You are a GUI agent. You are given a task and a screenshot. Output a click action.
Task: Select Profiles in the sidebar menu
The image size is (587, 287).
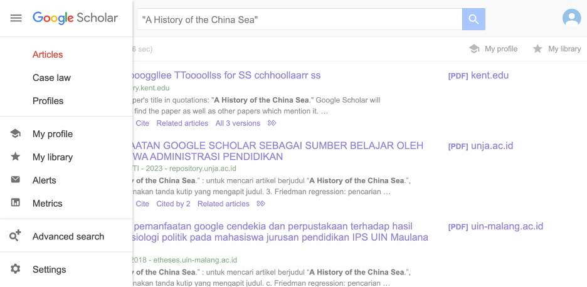click(48, 101)
